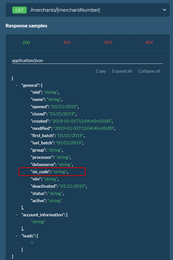Click the highlighted "sic_code" field line
The width and height of the screenshot is (173, 260).
pos(52,172)
